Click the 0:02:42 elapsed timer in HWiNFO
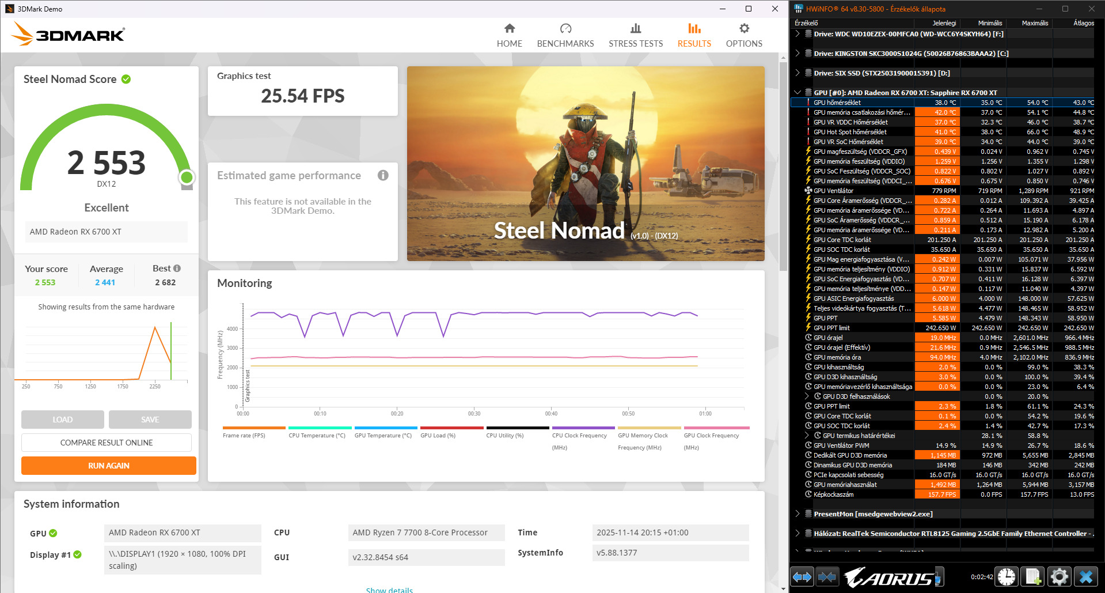1105x593 pixels. pos(982,576)
